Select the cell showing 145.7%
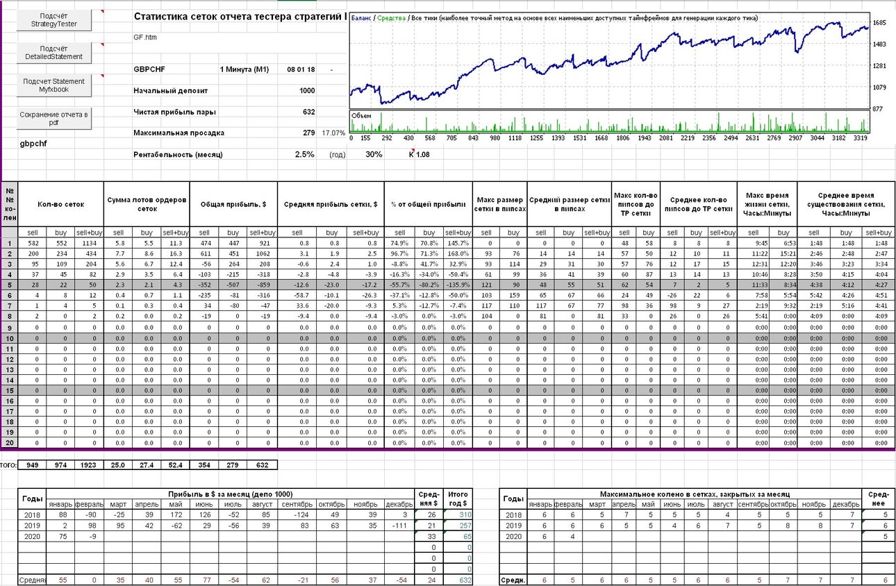 (x=457, y=244)
